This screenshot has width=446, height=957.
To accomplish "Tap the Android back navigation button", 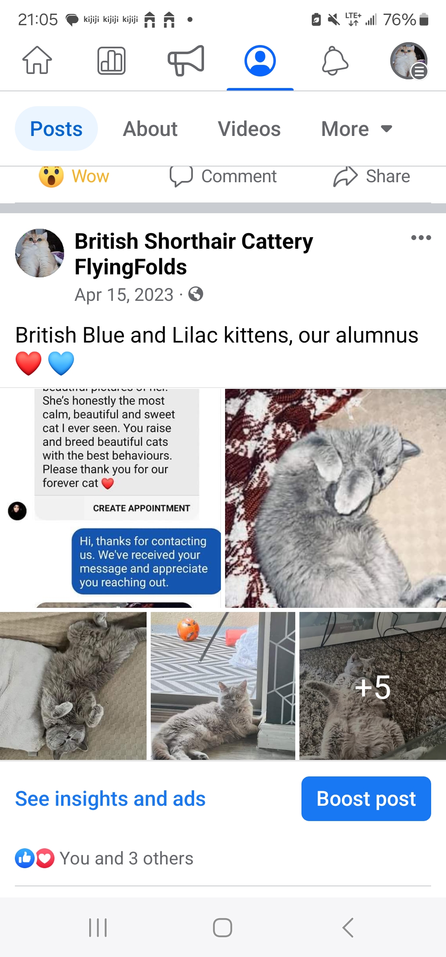I will (x=348, y=928).
